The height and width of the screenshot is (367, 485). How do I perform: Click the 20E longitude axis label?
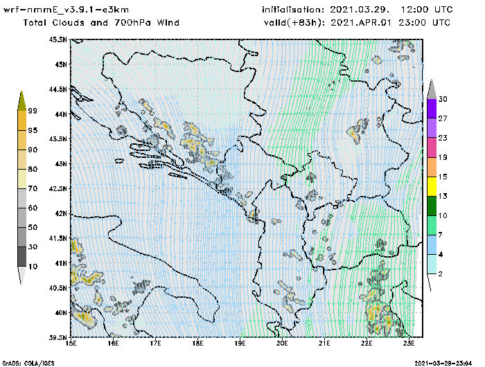point(282,343)
